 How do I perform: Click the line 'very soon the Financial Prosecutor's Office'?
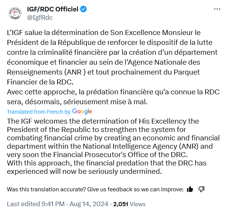pyautogui.click(x=97, y=155)
